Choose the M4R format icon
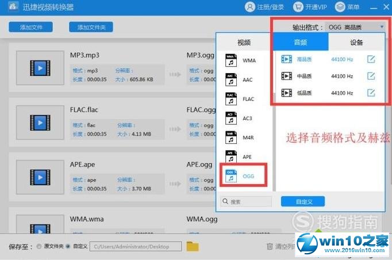 230,137
